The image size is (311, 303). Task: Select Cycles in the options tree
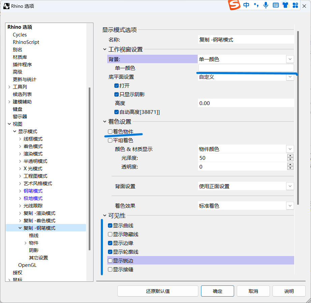tap(20, 35)
